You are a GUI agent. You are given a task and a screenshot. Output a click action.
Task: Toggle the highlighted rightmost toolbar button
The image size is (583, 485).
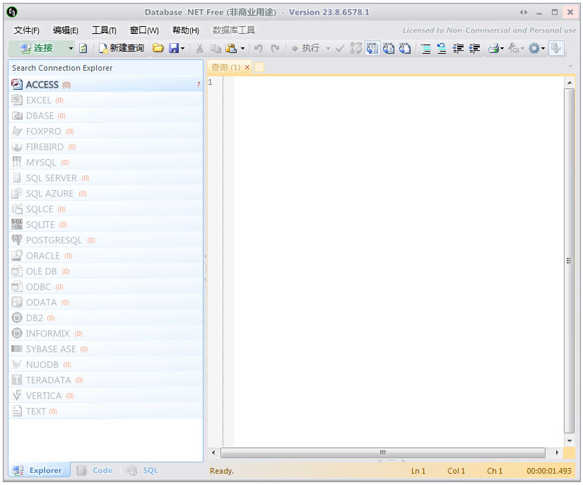[x=556, y=48]
